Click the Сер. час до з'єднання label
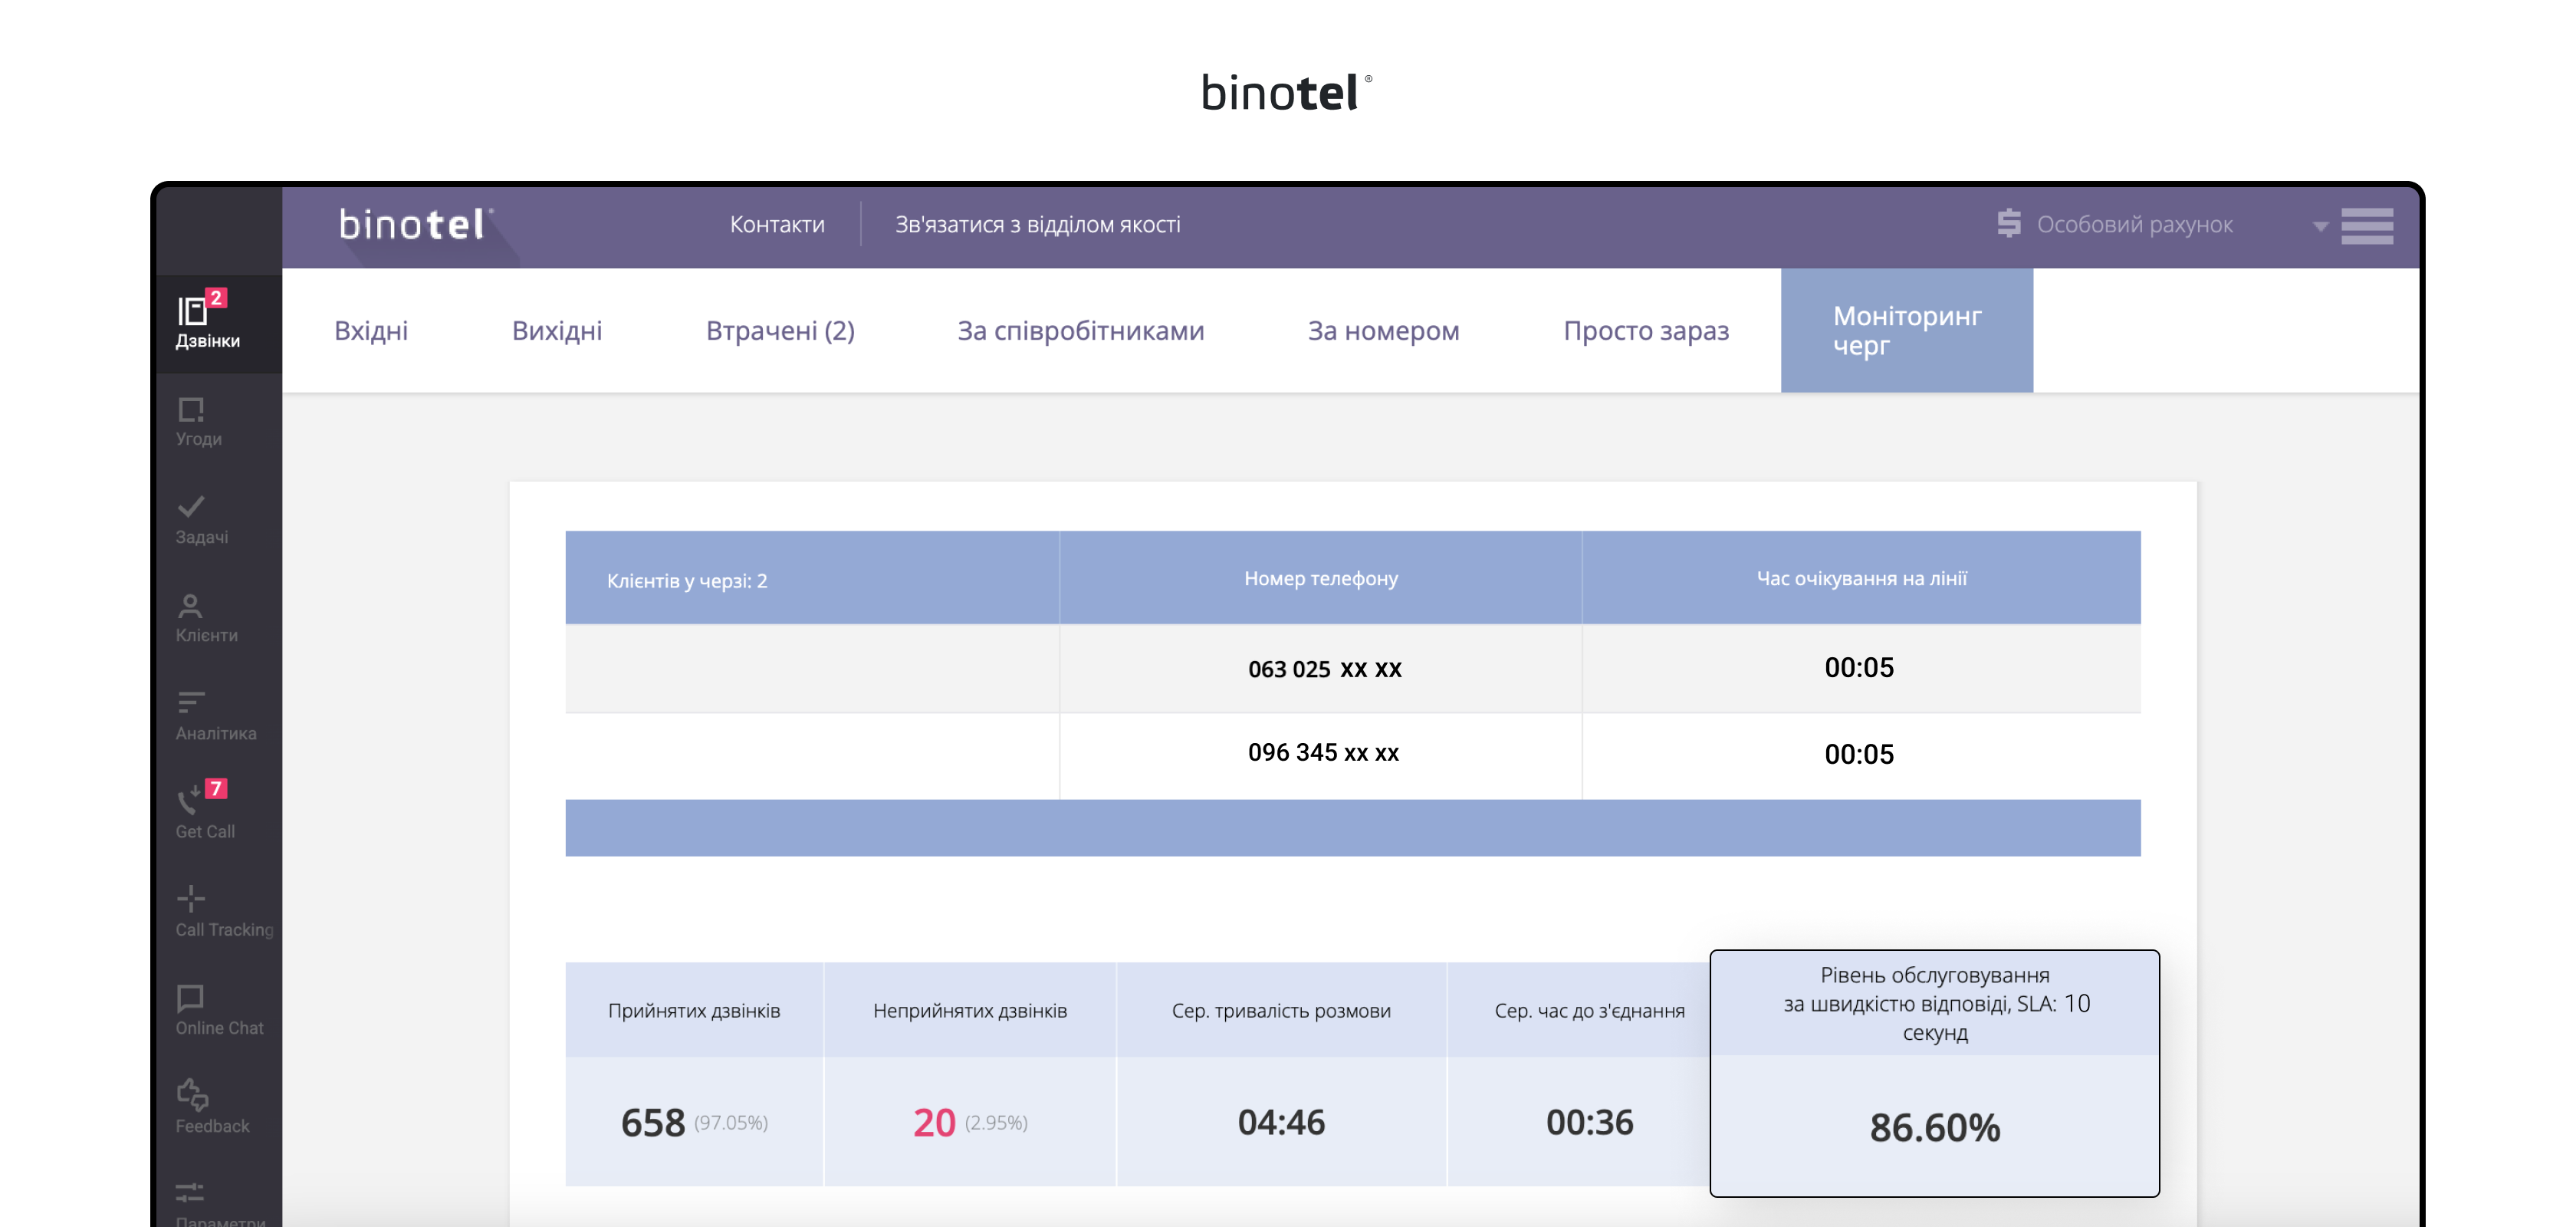The image size is (2576, 1227). (1589, 1011)
